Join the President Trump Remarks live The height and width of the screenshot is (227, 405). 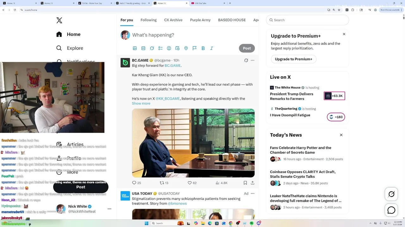(291, 96)
